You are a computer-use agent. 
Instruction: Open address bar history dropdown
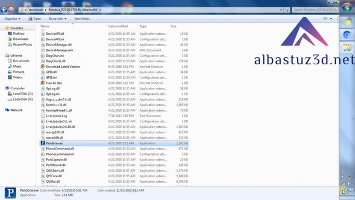pos(281,10)
